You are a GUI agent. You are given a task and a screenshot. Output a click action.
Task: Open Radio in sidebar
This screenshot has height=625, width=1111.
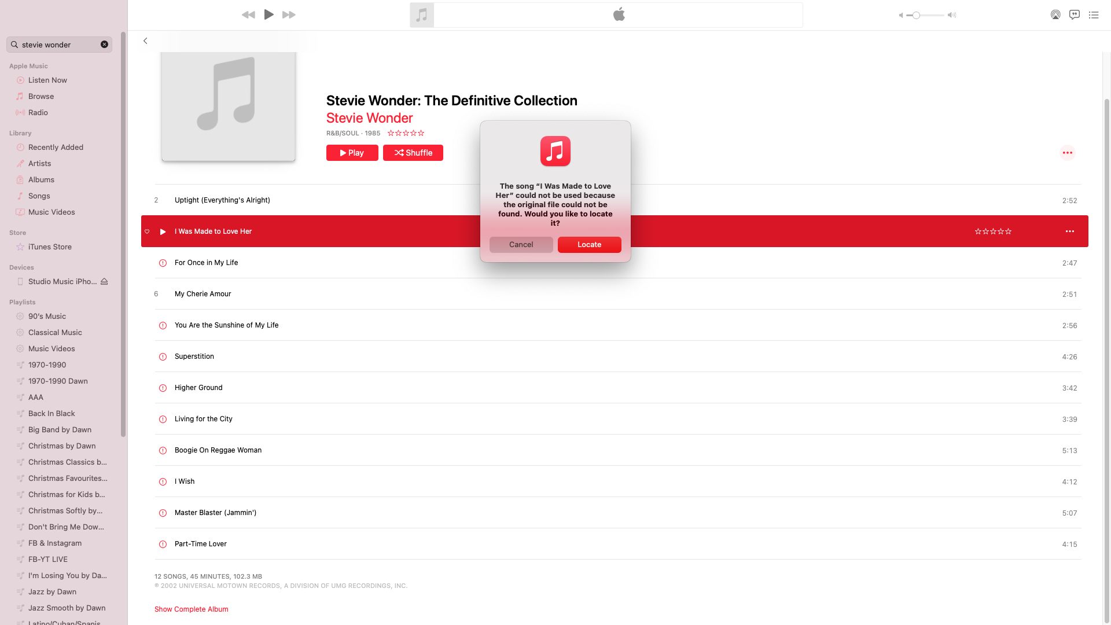click(x=38, y=113)
